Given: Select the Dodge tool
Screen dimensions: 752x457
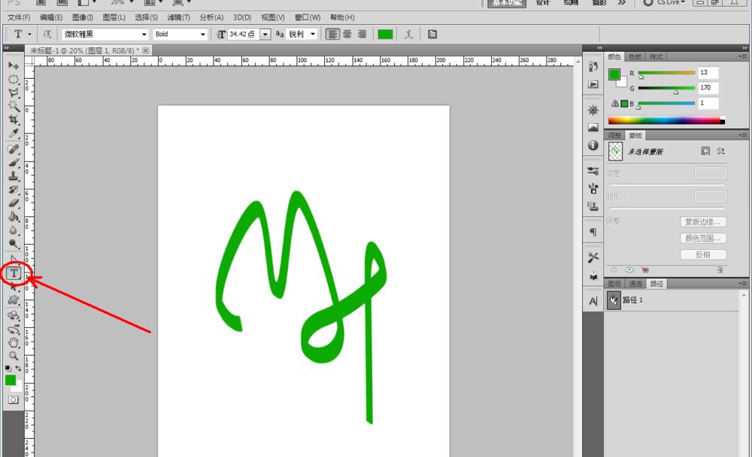Looking at the screenshot, I should [14, 244].
